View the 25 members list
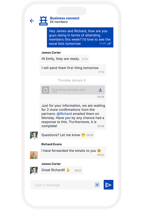Image resolution: width=143 pixels, height=210 pixels. click(x=59, y=22)
